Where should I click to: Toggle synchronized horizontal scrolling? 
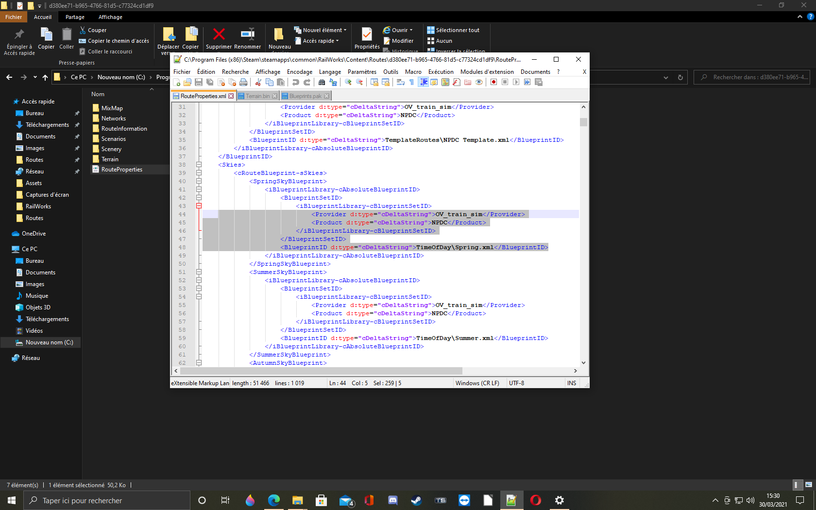click(386, 82)
